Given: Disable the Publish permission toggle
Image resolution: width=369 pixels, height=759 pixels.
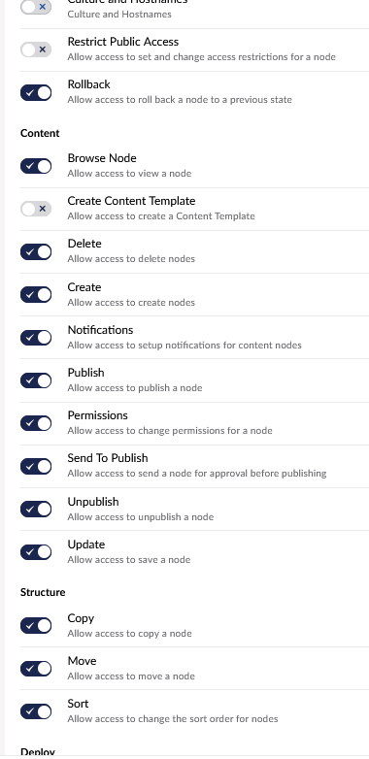Looking at the screenshot, I should click(x=36, y=380).
